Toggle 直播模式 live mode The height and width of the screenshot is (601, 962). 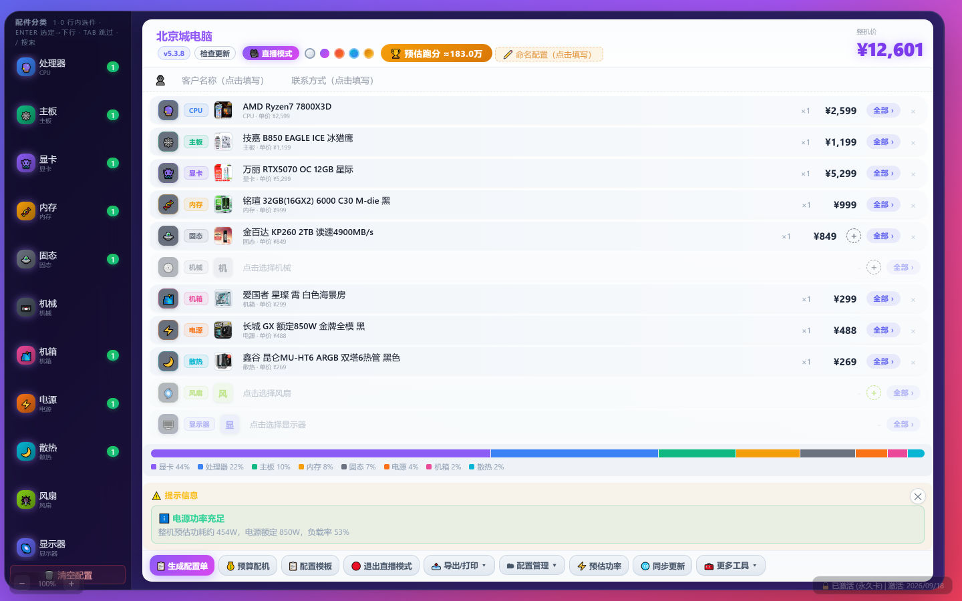[271, 53]
